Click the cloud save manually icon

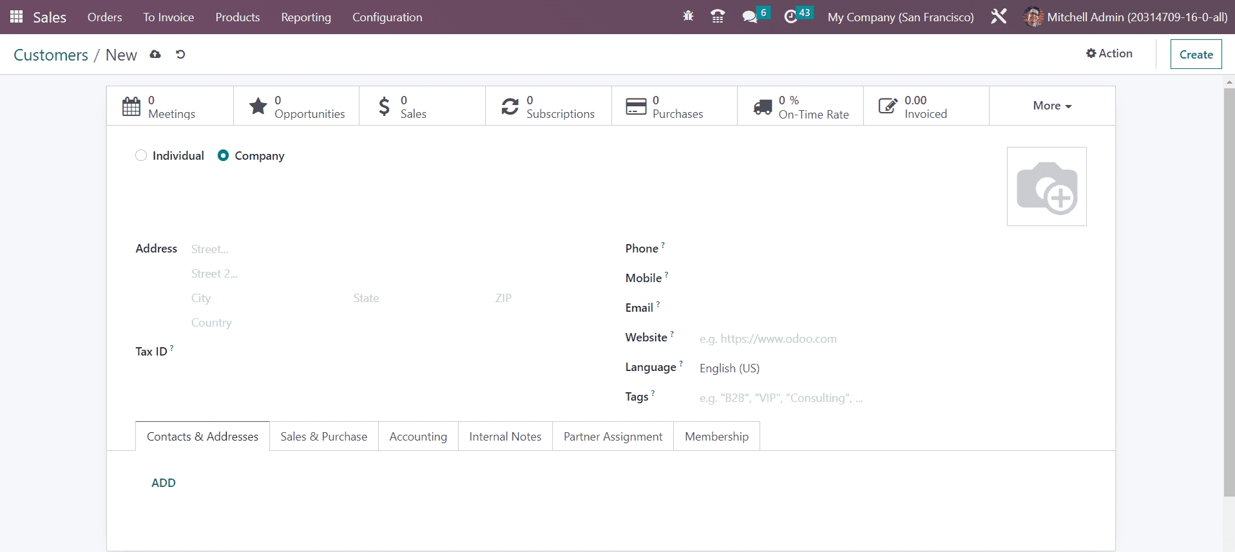point(155,55)
